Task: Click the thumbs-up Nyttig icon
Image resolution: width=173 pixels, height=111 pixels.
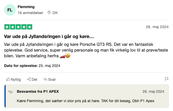Action: point(8,79)
